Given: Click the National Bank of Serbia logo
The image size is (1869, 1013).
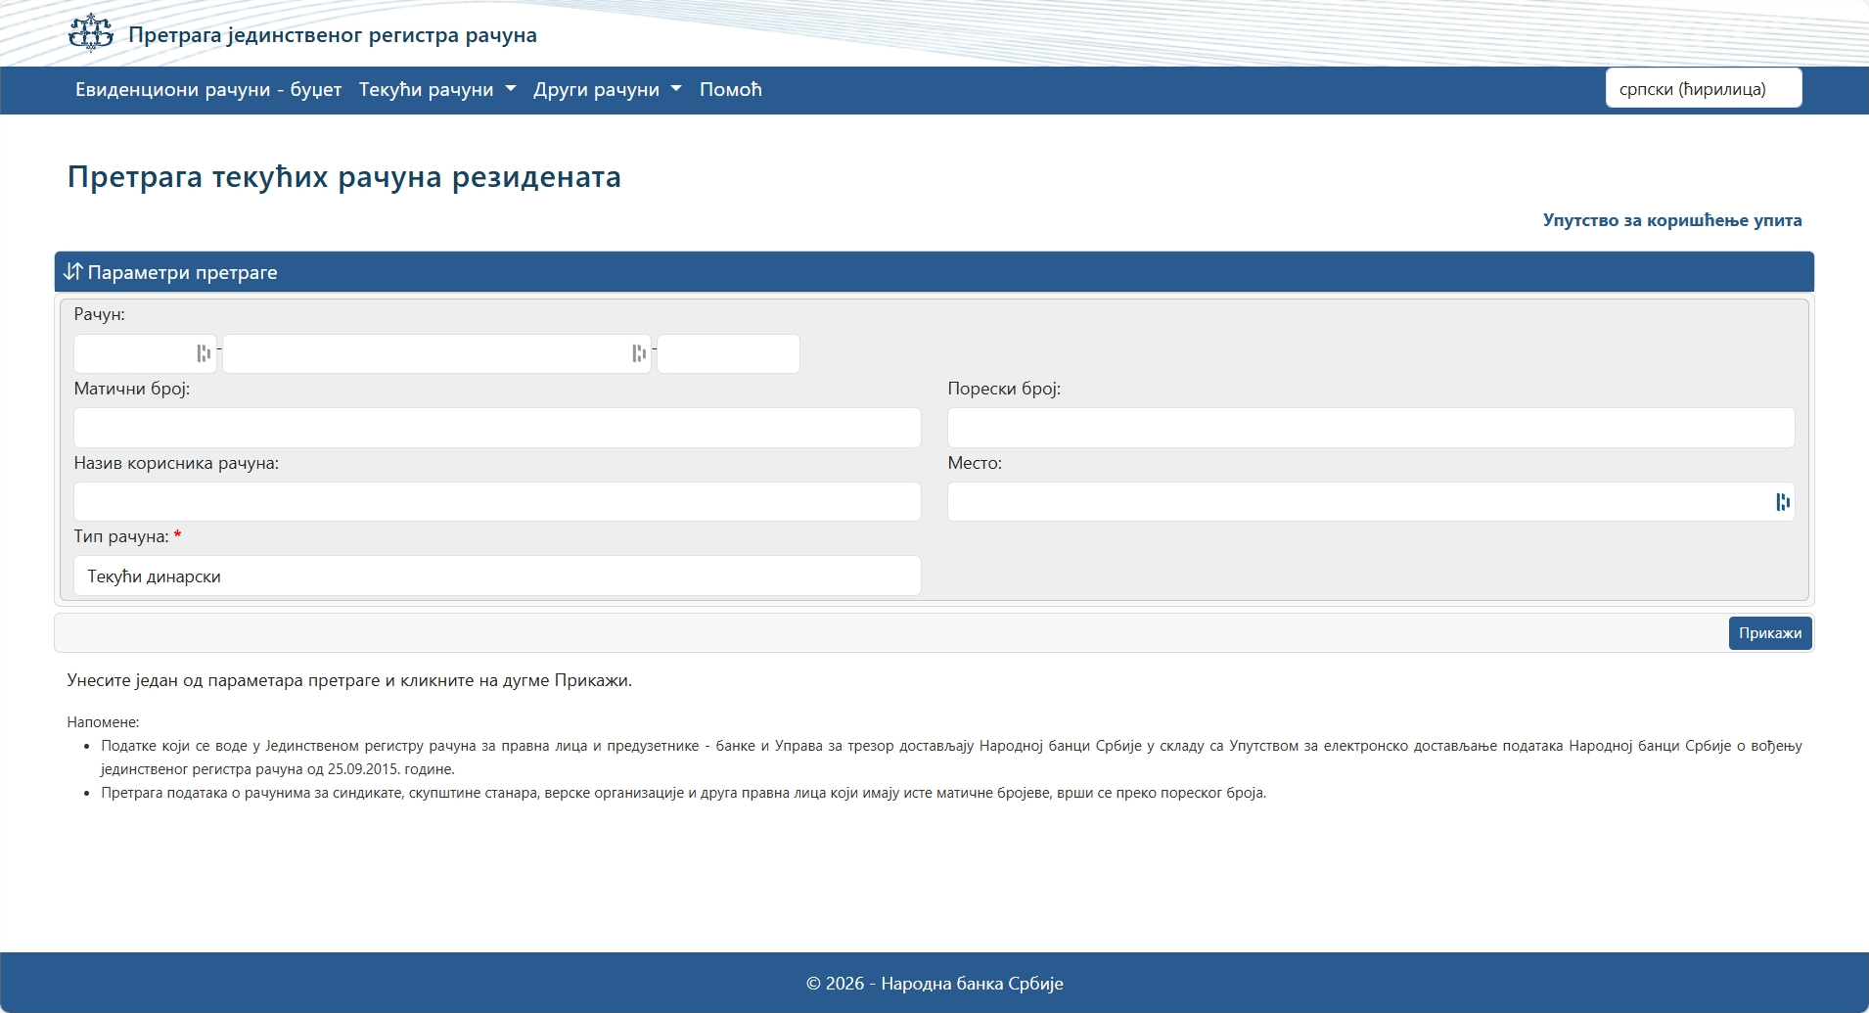Looking at the screenshot, I should 91,33.
